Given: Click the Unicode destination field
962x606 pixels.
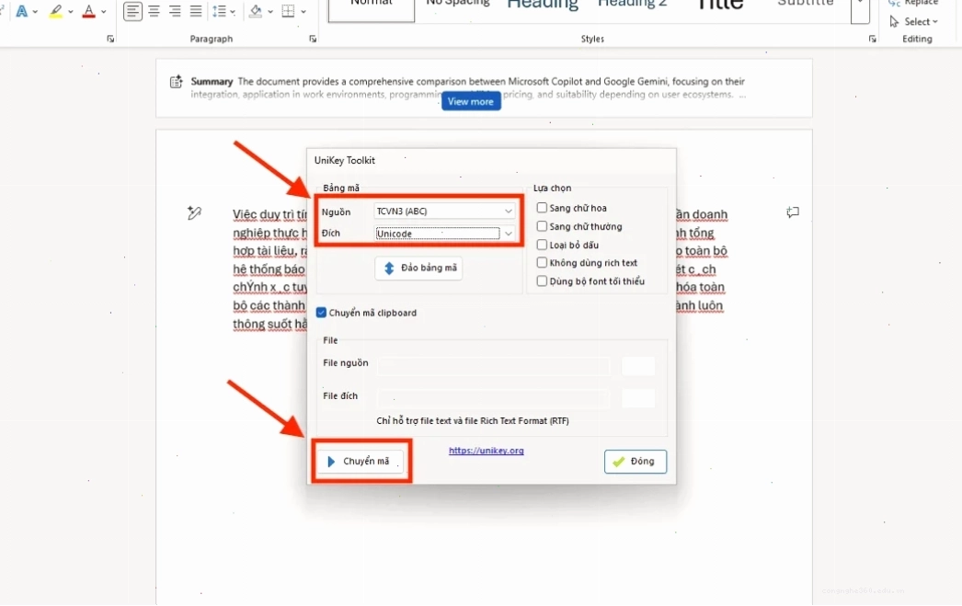Looking at the screenshot, I should point(438,234).
